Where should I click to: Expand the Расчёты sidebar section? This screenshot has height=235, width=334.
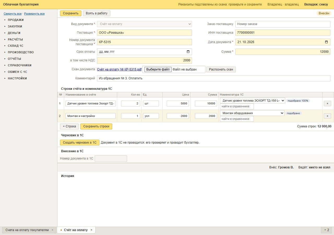(x=15, y=39)
